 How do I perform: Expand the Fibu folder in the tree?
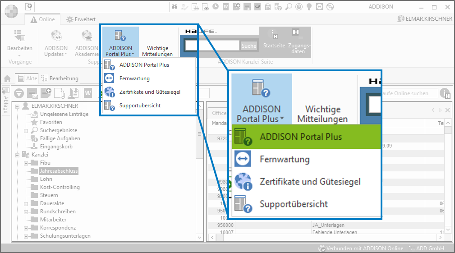click(x=26, y=163)
